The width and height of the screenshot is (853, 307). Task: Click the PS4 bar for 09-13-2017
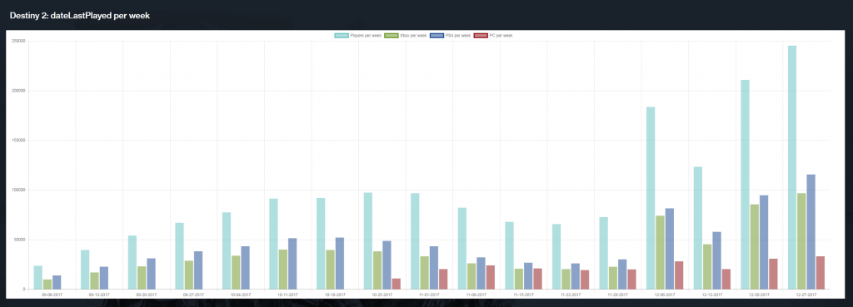tap(104, 278)
